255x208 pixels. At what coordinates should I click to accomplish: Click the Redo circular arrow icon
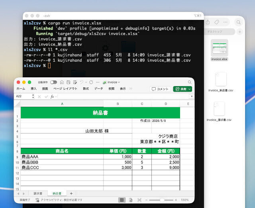tap(91, 82)
